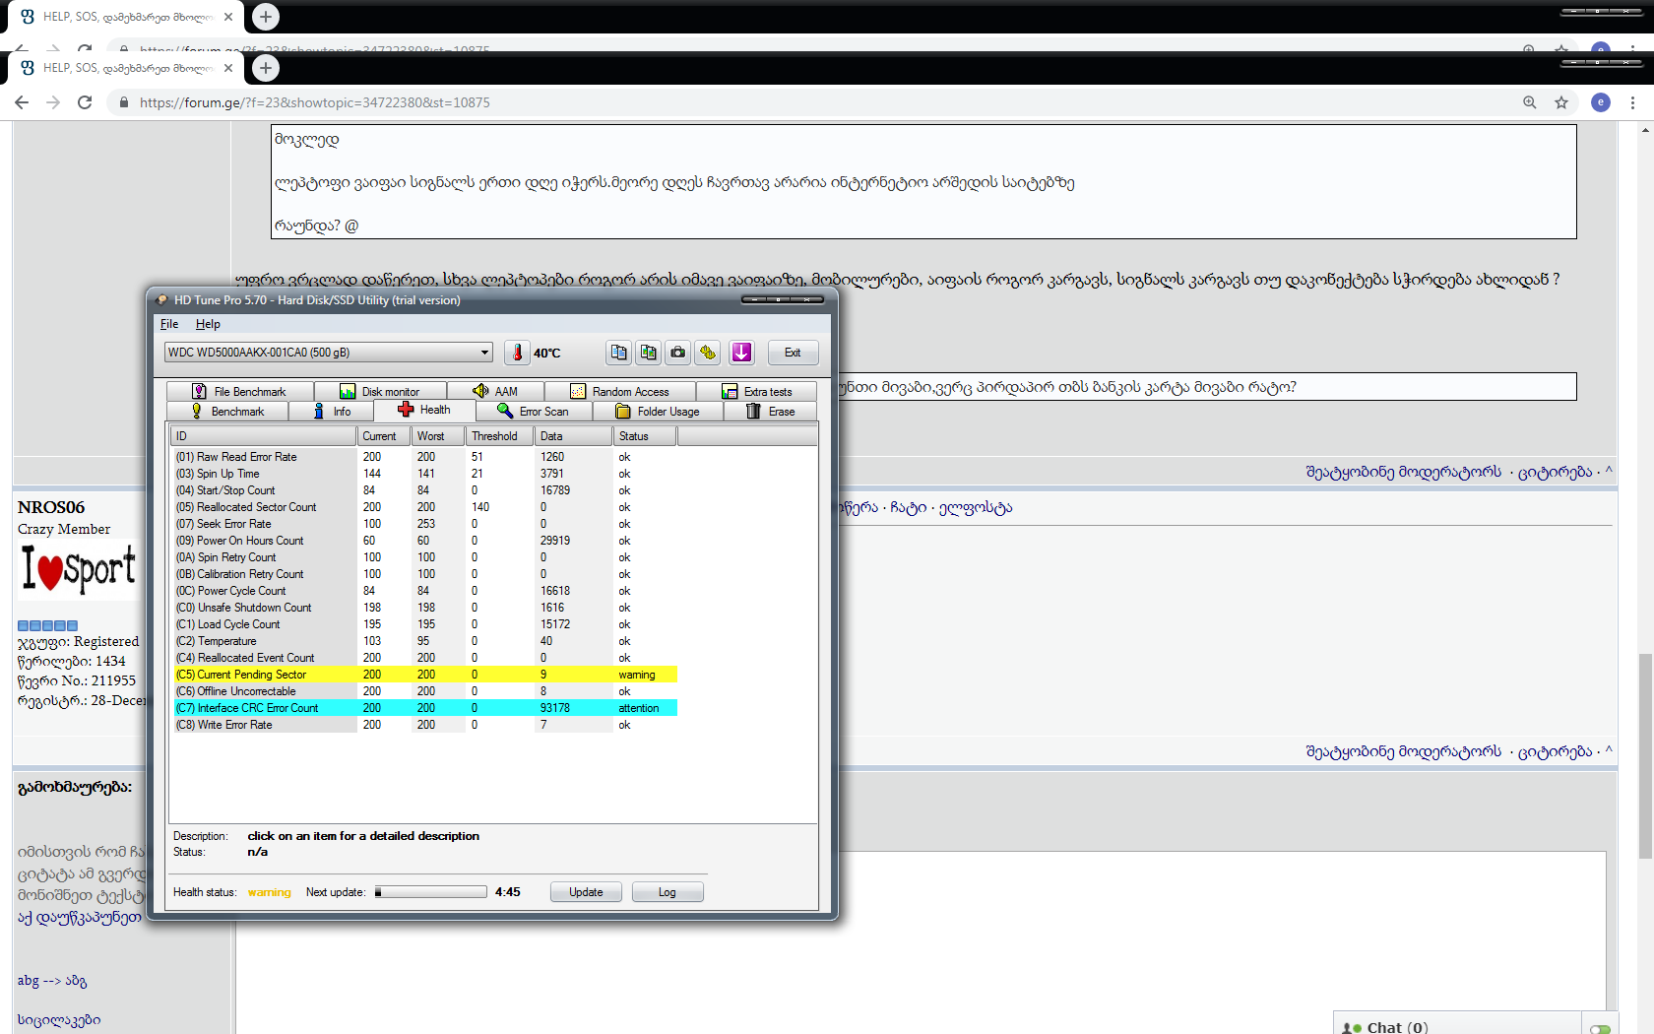Click the Log button
This screenshot has height=1034, width=1654.
(667, 892)
